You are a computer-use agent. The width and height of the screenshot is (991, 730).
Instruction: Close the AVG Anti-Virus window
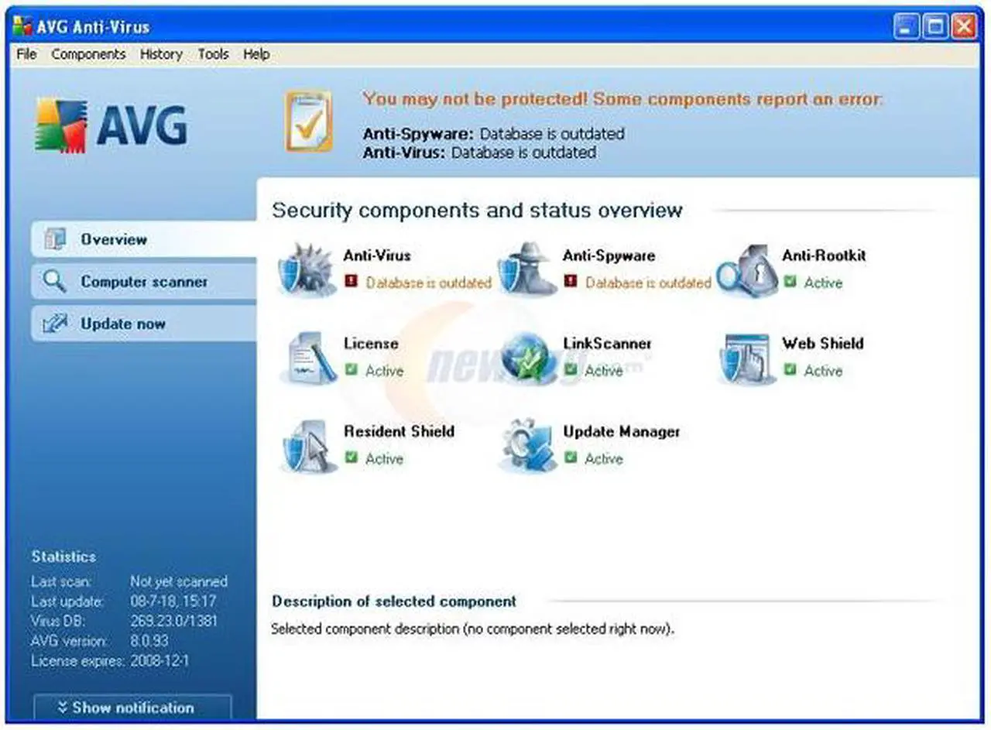pos(965,27)
